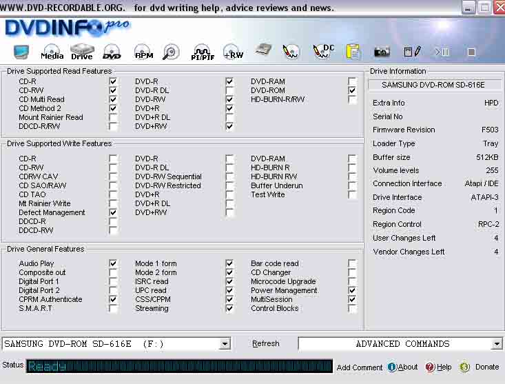Open the RPM speed test tool
The height and width of the screenshot is (384, 505).
point(143,52)
